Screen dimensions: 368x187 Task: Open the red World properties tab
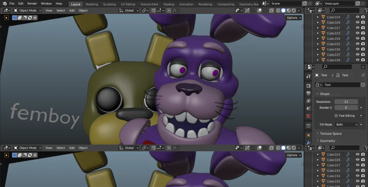[308, 116]
